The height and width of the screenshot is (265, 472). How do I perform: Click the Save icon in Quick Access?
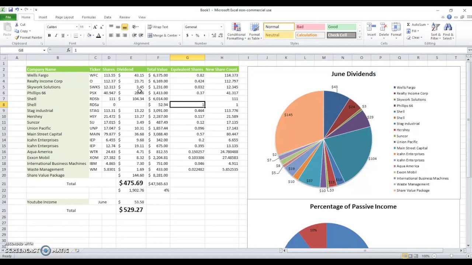pos(10,10)
